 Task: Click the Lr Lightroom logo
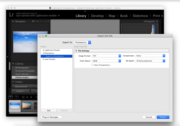pos(12,15)
